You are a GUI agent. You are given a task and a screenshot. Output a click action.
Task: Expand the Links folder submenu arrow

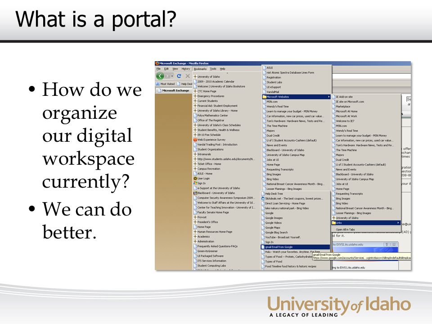(398, 223)
